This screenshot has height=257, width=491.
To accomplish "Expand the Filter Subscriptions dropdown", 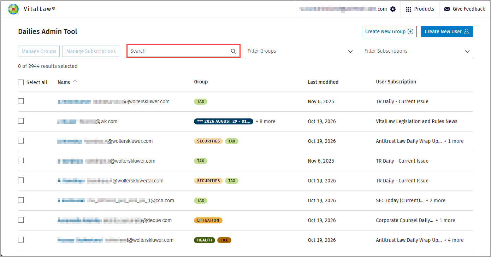I will click(417, 51).
